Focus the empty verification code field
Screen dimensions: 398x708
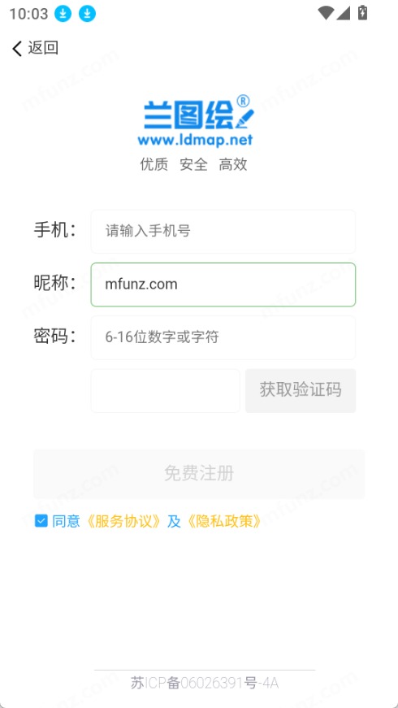point(166,391)
